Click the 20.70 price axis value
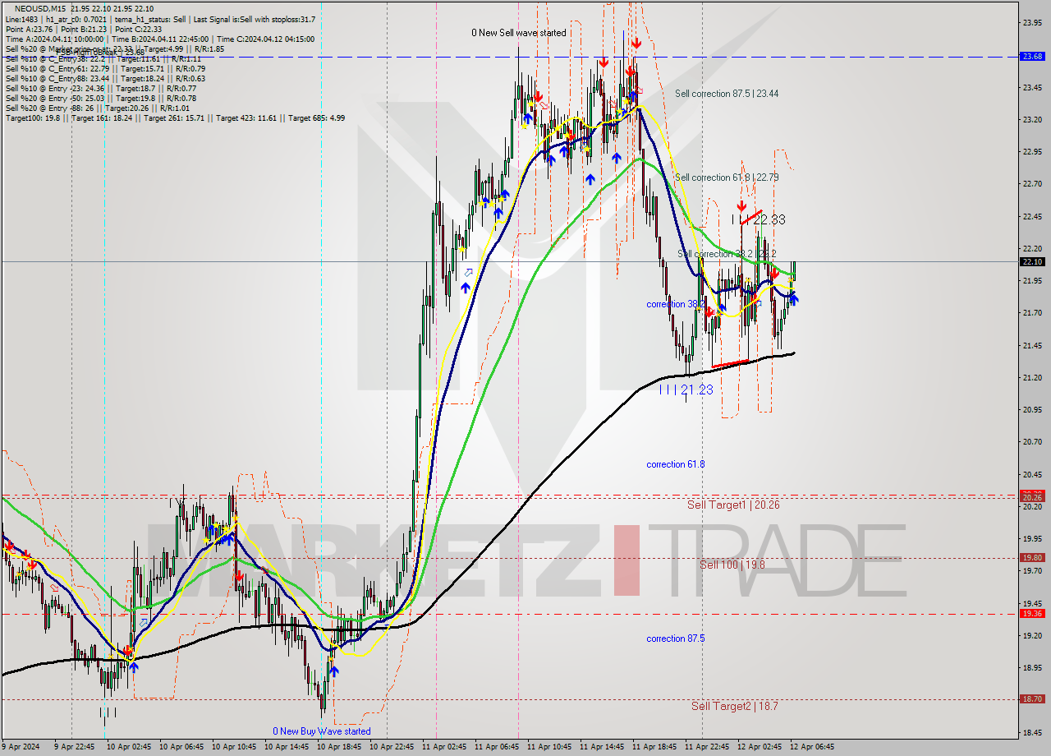Viewport: 1051px width, 756px height. (x=1032, y=442)
